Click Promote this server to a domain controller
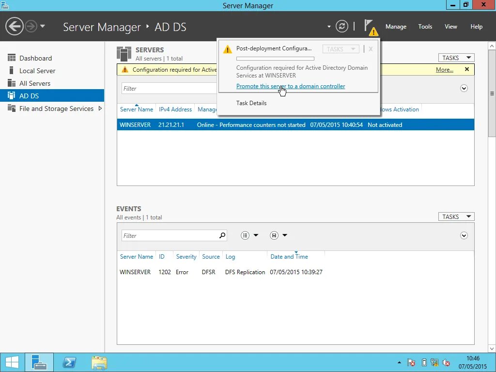The height and width of the screenshot is (372, 496). pos(291,86)
